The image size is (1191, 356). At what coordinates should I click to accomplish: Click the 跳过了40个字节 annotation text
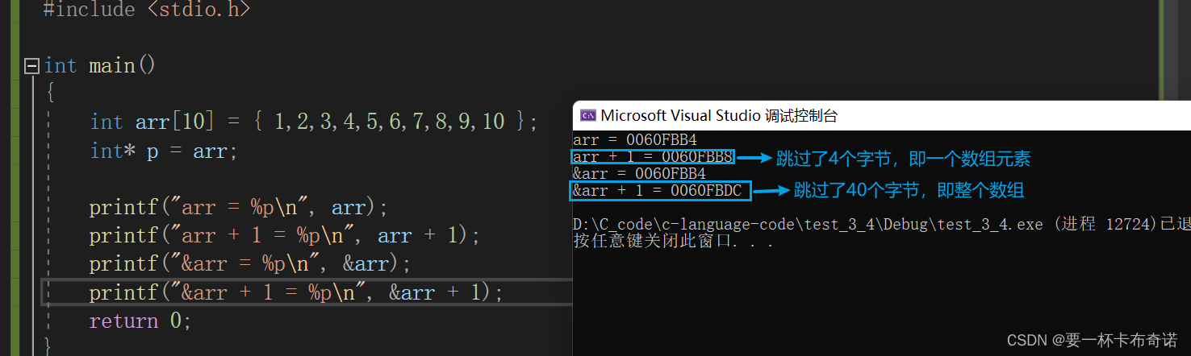[909, 191]
